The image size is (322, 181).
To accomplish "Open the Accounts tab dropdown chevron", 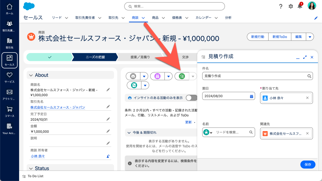I will 123,18.
